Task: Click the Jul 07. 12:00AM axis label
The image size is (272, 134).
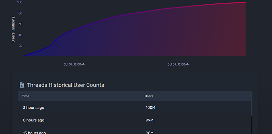Action: point(74,64)
